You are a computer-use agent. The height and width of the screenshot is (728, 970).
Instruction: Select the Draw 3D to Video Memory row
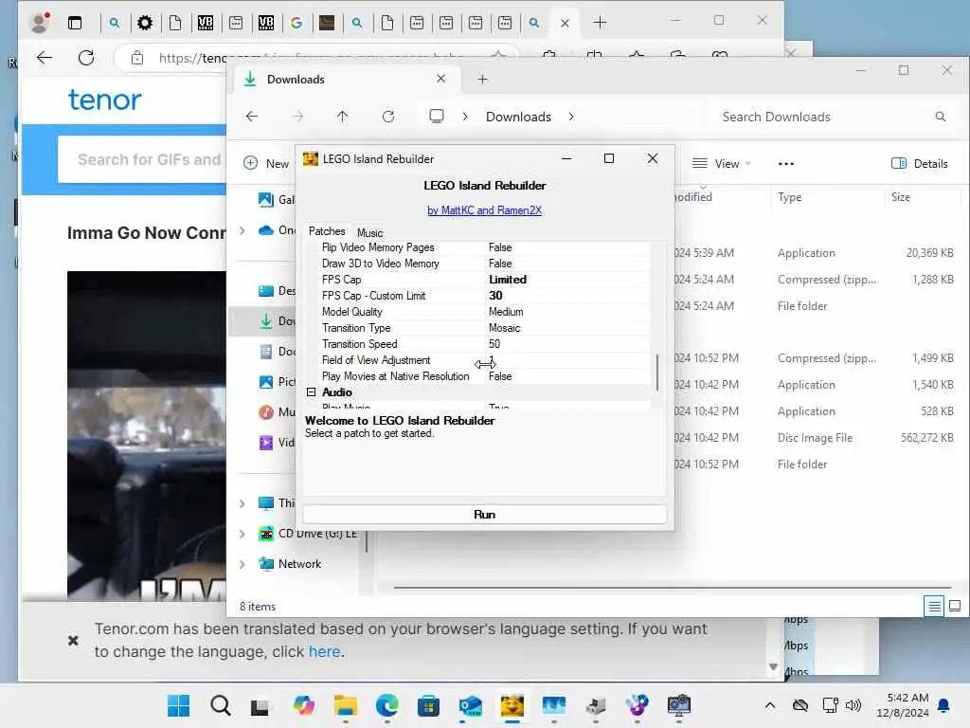pyautogui.click(x=484, y=264)
